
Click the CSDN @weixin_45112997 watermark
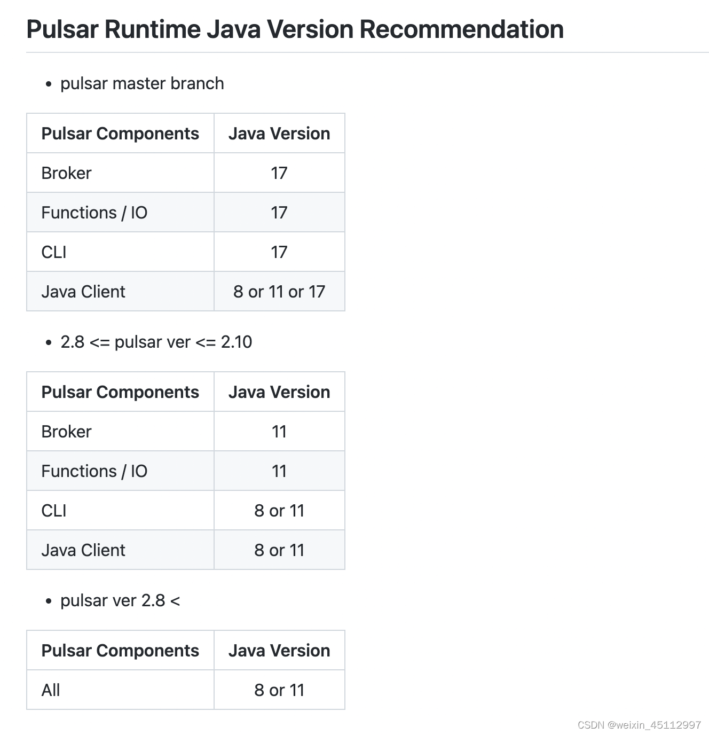coord(639,725)
